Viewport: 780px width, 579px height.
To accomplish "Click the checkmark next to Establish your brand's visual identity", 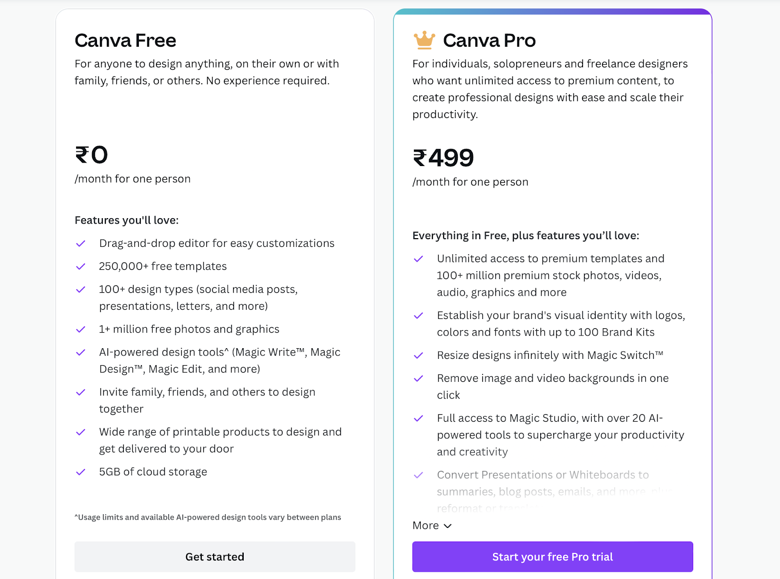I will point(418,316).
